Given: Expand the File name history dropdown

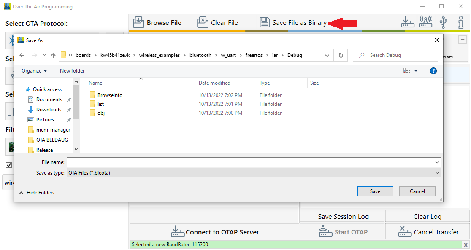Looking at the screenshot, I should [437, 162].
